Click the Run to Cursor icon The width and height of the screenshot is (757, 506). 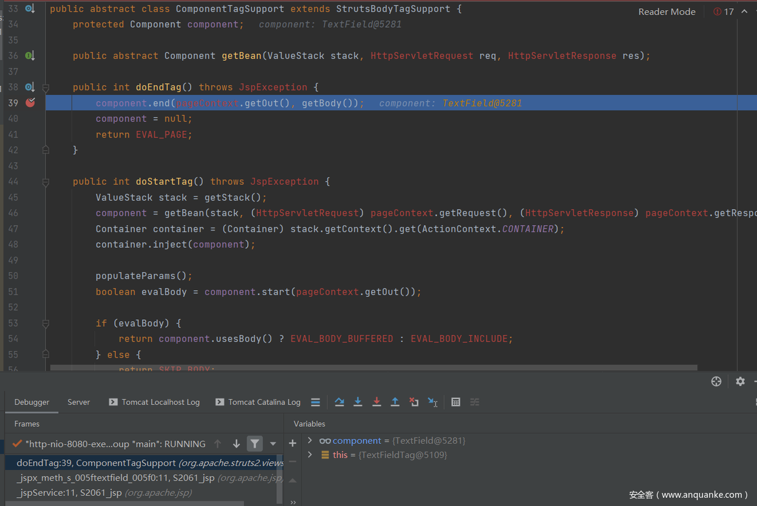click(433, 402)
